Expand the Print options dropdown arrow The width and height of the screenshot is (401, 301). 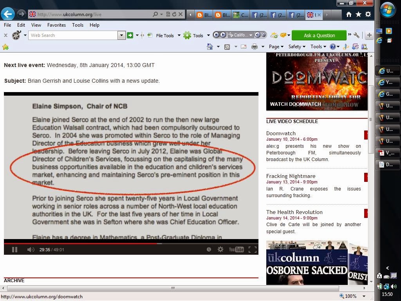[263, 47]
